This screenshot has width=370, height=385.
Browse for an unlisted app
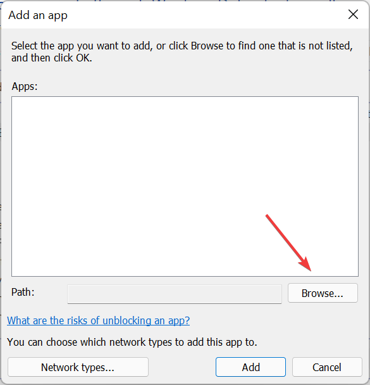pos(323,293)
